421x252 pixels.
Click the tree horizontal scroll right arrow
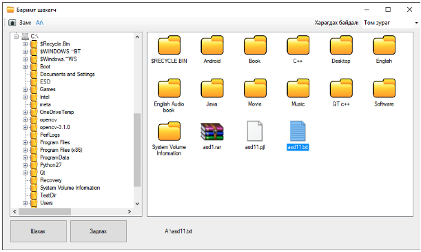click(130, 212)
